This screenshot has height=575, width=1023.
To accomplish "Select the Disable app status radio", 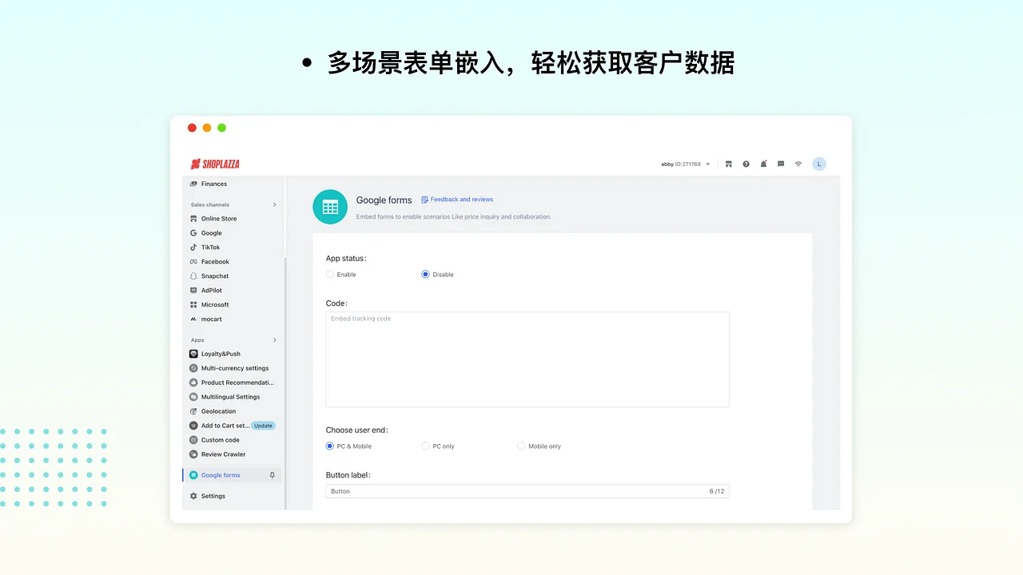I will pos(425,275).
